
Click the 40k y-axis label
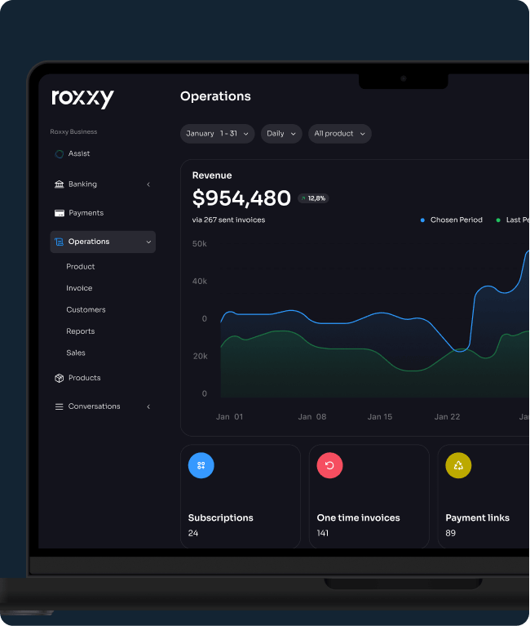(x=200, y=281)
